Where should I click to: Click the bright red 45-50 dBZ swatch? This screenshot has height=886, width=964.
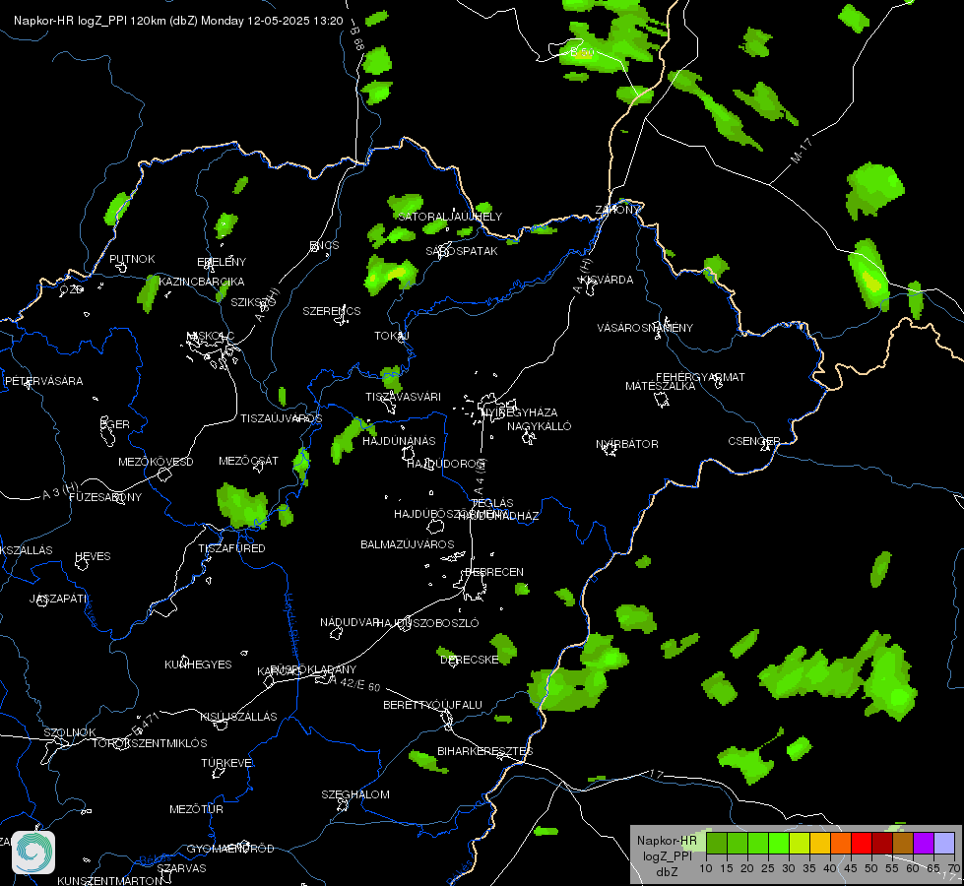[862, 843]
